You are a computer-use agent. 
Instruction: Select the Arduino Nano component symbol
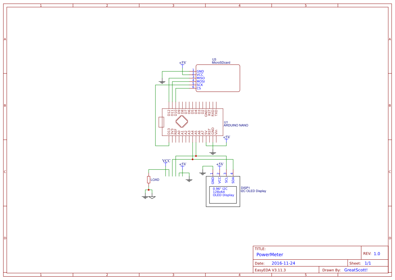193,120
